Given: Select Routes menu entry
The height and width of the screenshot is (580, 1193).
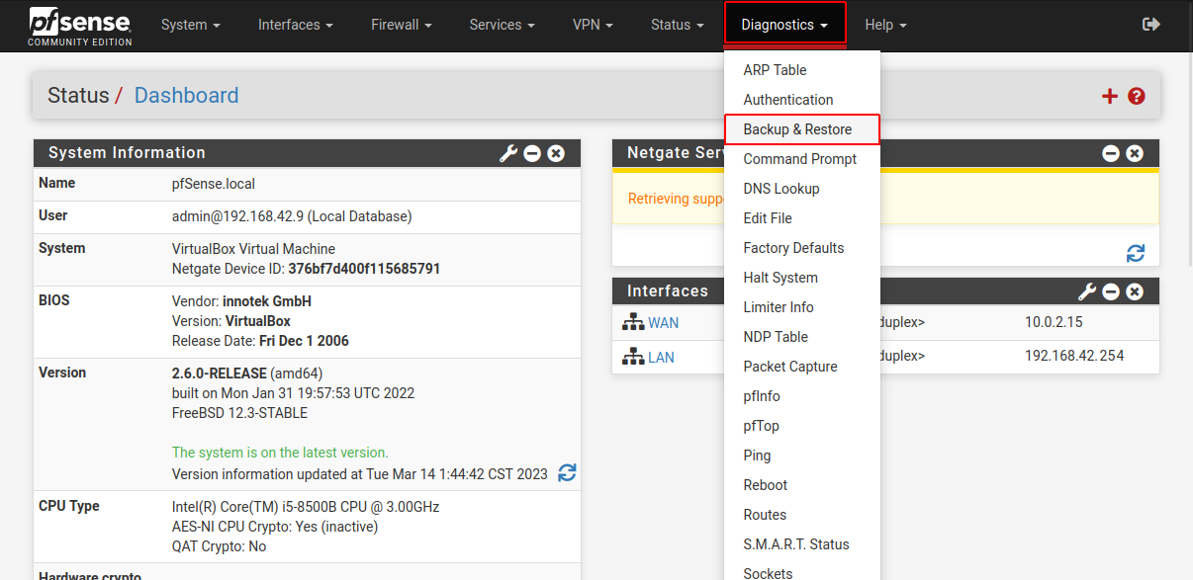Looking at the screenshot, I should coord(802,515).
